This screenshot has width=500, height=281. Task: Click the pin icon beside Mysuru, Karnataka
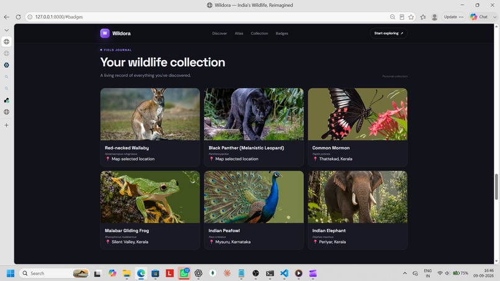(212, 242)
